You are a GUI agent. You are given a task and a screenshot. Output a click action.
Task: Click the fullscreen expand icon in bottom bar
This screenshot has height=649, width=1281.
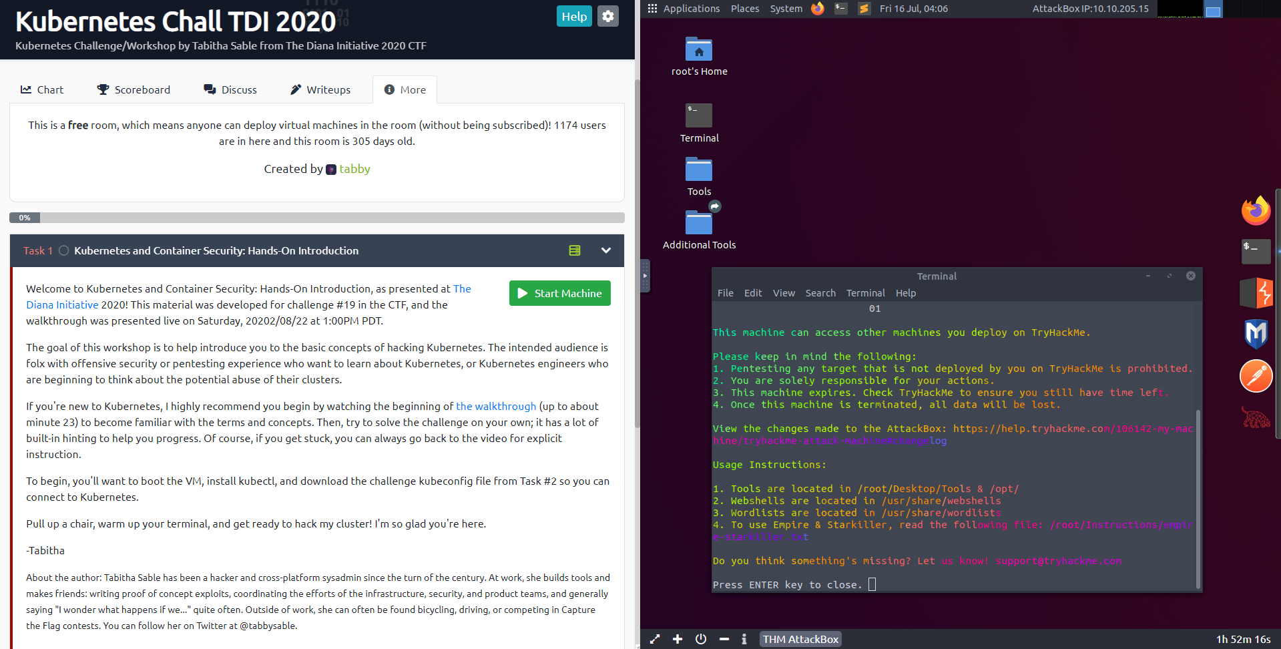tap(655, 639)
